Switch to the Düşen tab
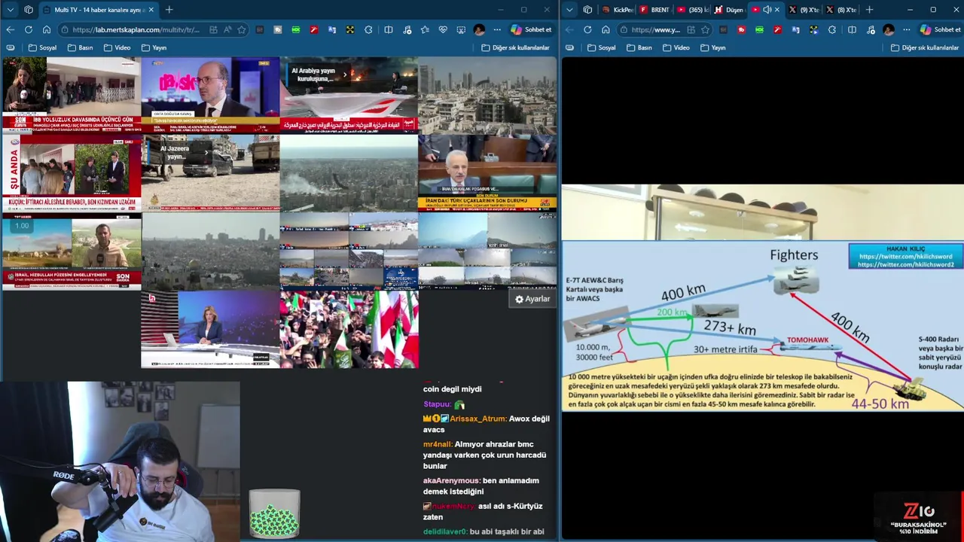Image resolution: width=964 pixels, height=542 pixels. pos(728,10)
